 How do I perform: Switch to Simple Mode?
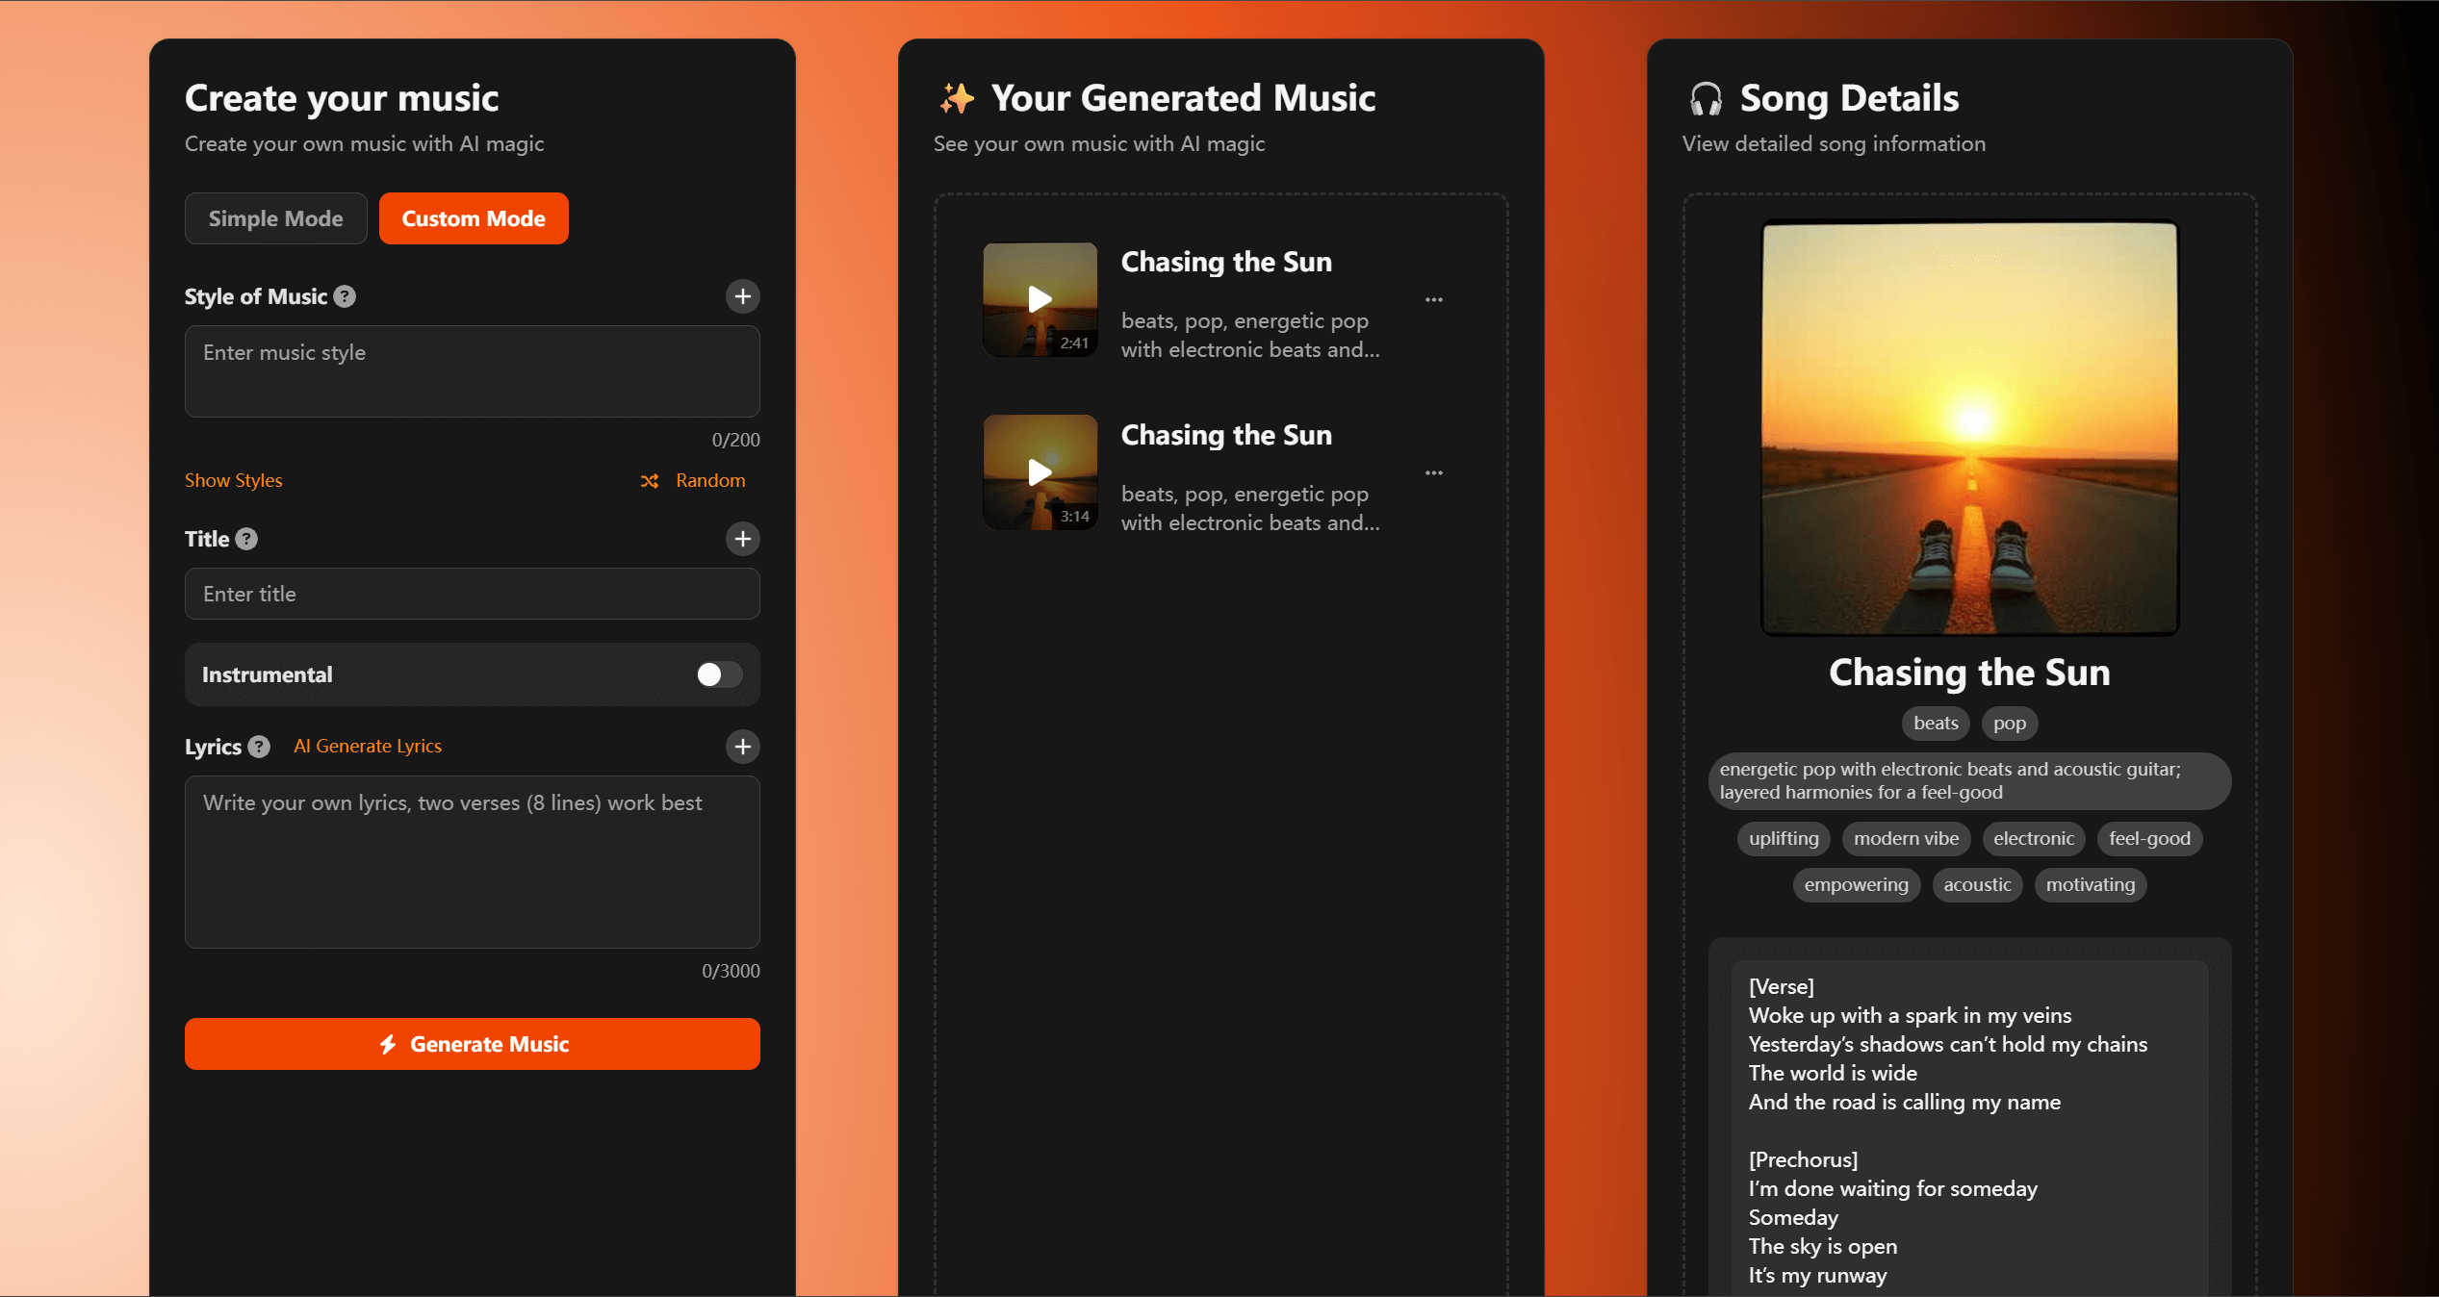pos(275,218)
